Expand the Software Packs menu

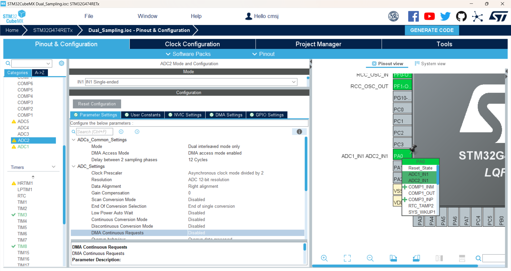[x=188, y=54]
